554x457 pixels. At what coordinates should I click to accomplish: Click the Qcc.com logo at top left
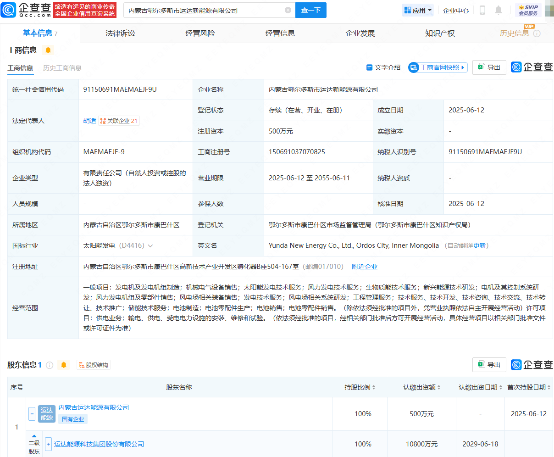point(26,10)
